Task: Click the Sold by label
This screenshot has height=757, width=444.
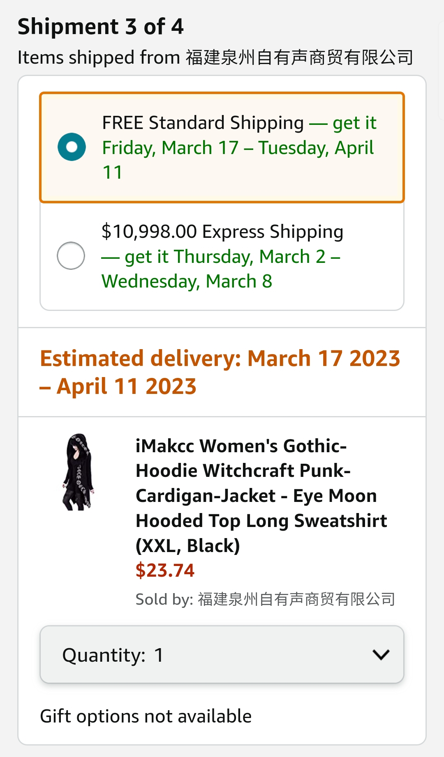Action: (x=164, y=600)
